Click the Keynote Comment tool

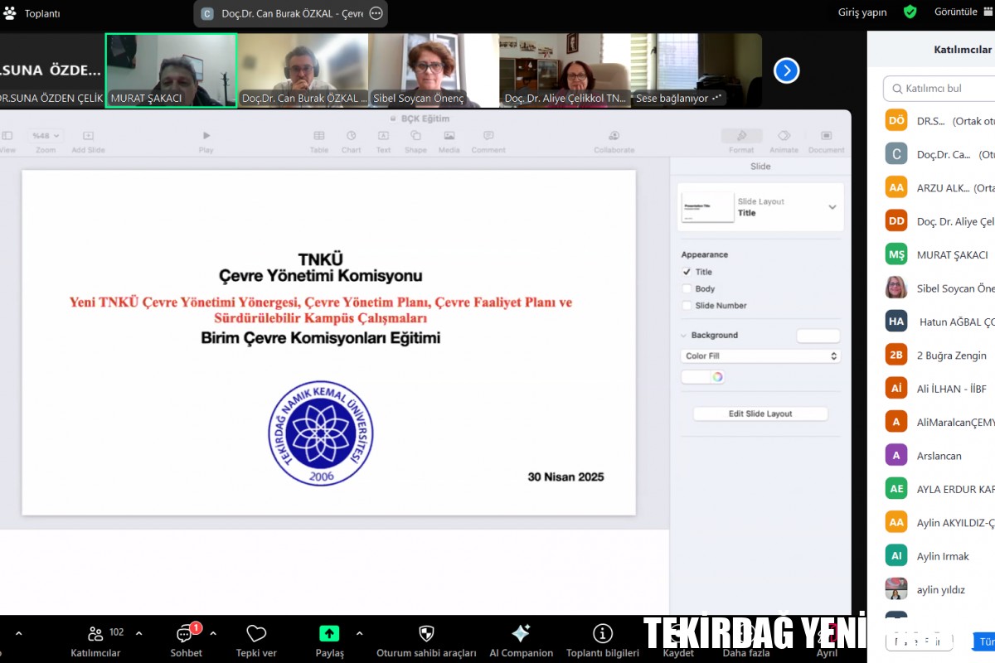coord(488,141)
